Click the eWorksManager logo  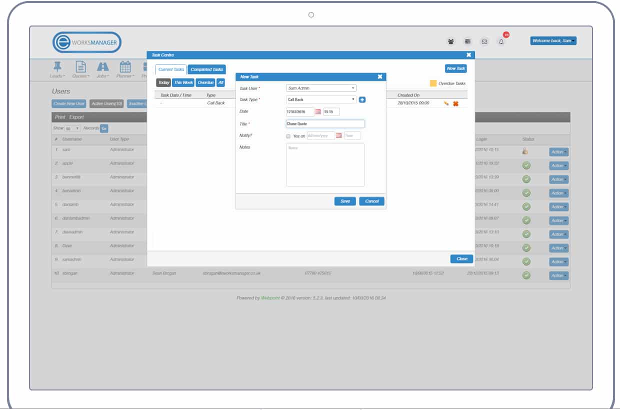(87, 42)
